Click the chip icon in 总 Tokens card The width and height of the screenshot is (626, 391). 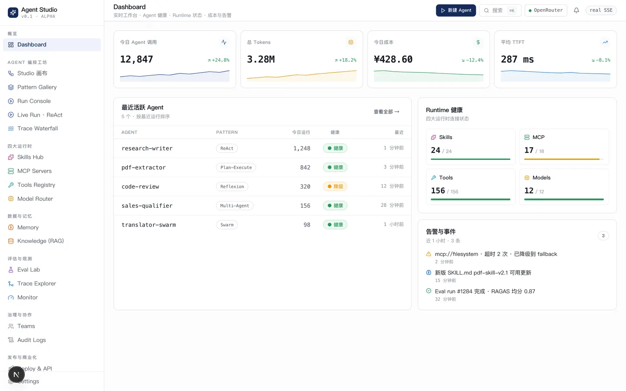[x=351, y=42]
